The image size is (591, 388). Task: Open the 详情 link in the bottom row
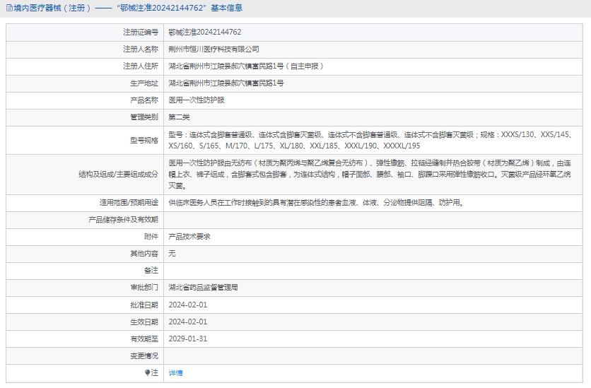[175, 372]
